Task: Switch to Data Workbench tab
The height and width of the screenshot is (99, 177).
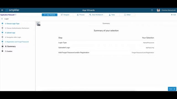Action: tap(96, 15)
